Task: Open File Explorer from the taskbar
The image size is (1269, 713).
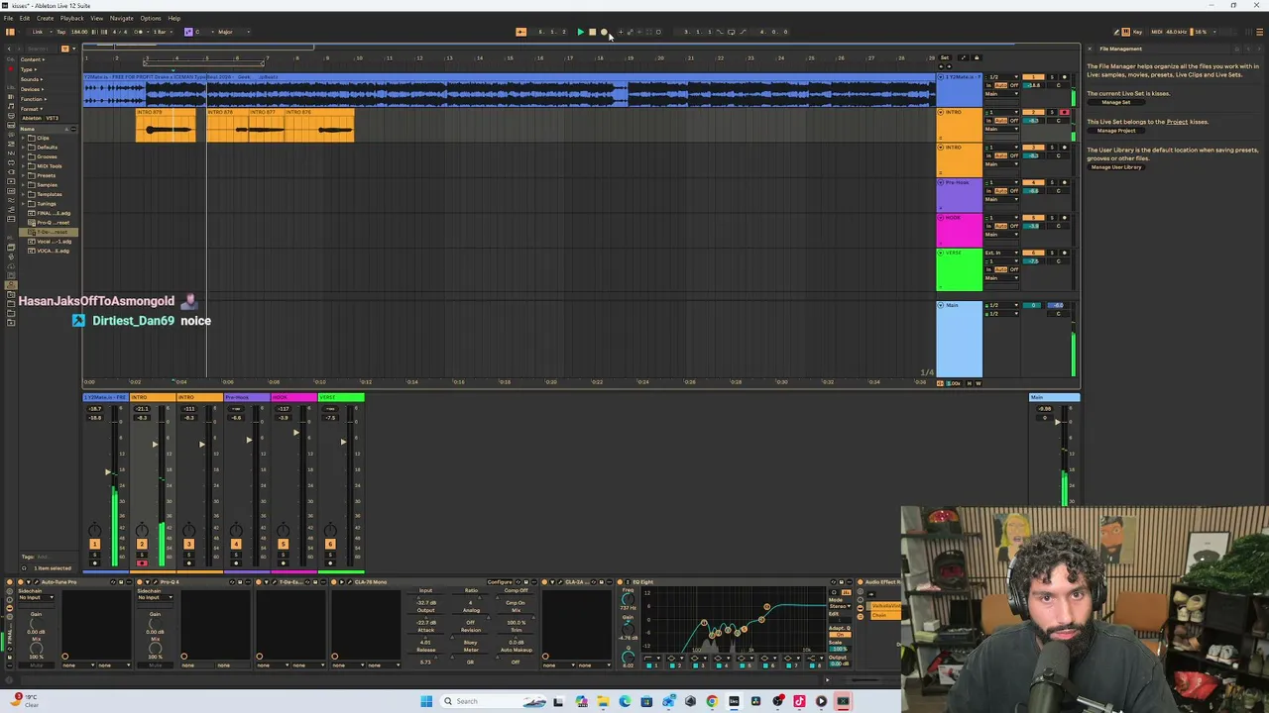Action: (603, 701)
